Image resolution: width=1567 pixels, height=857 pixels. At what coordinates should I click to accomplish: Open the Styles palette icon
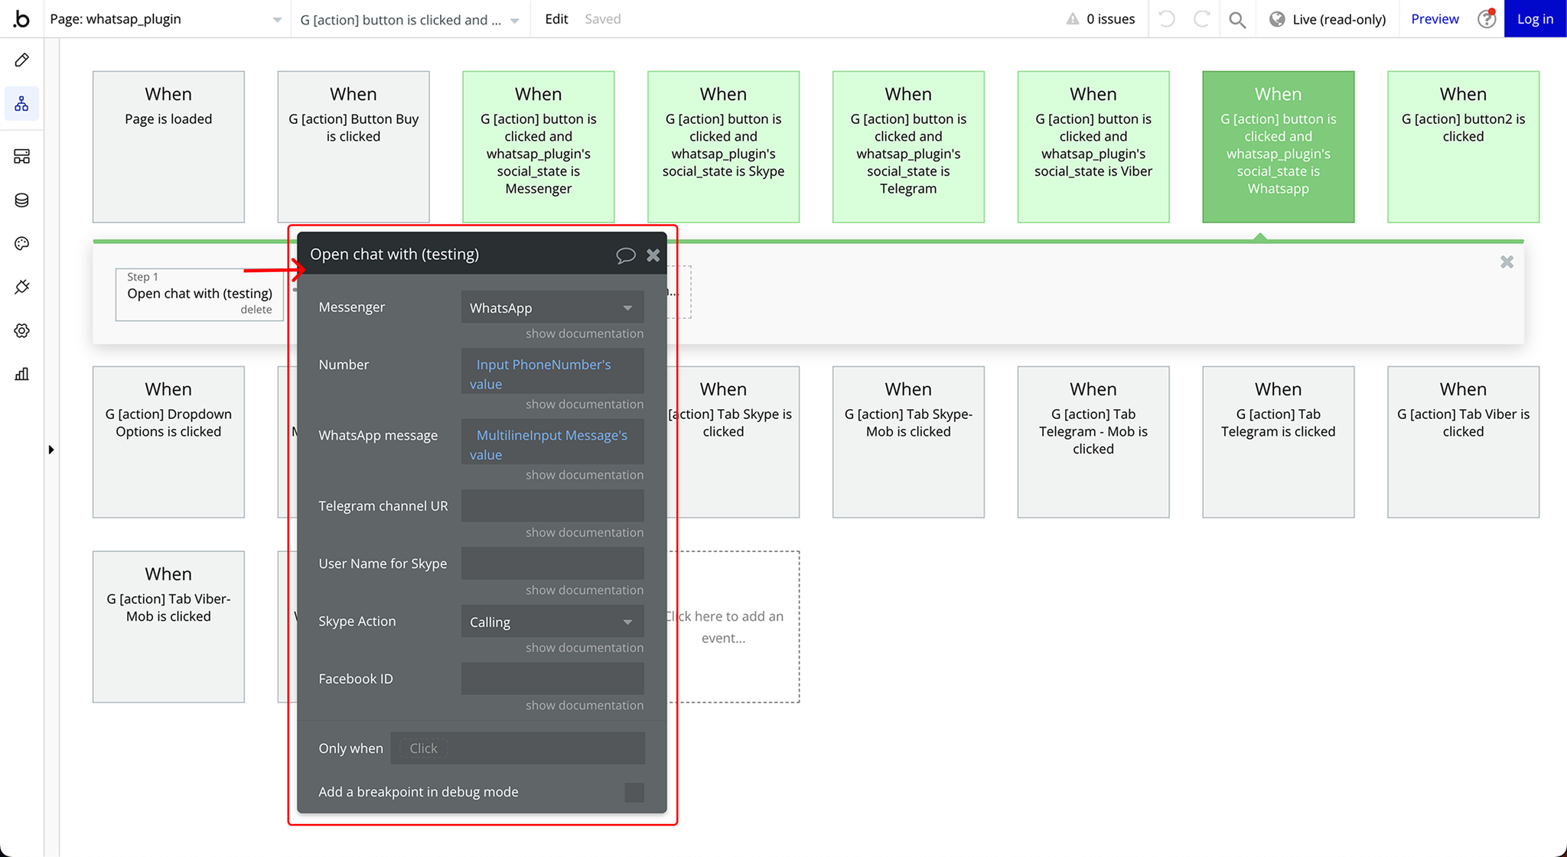21,244
